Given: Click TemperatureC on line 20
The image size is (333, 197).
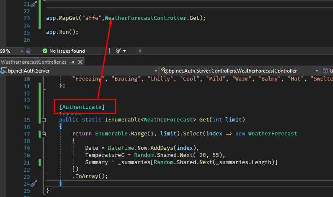Looking at the screenshot, I should click(105, 155).
